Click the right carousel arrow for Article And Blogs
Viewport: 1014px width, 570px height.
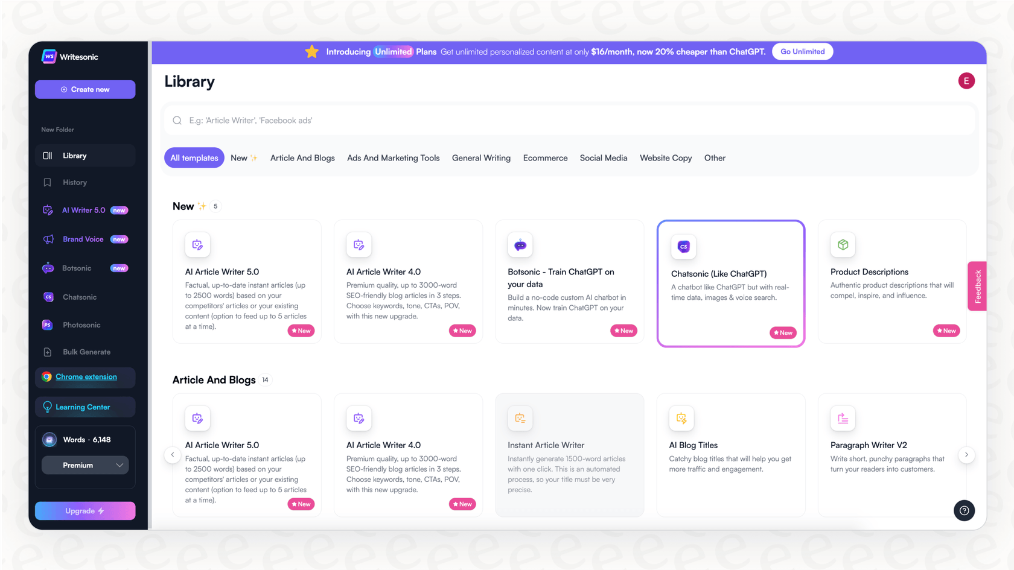click(966, 455)
